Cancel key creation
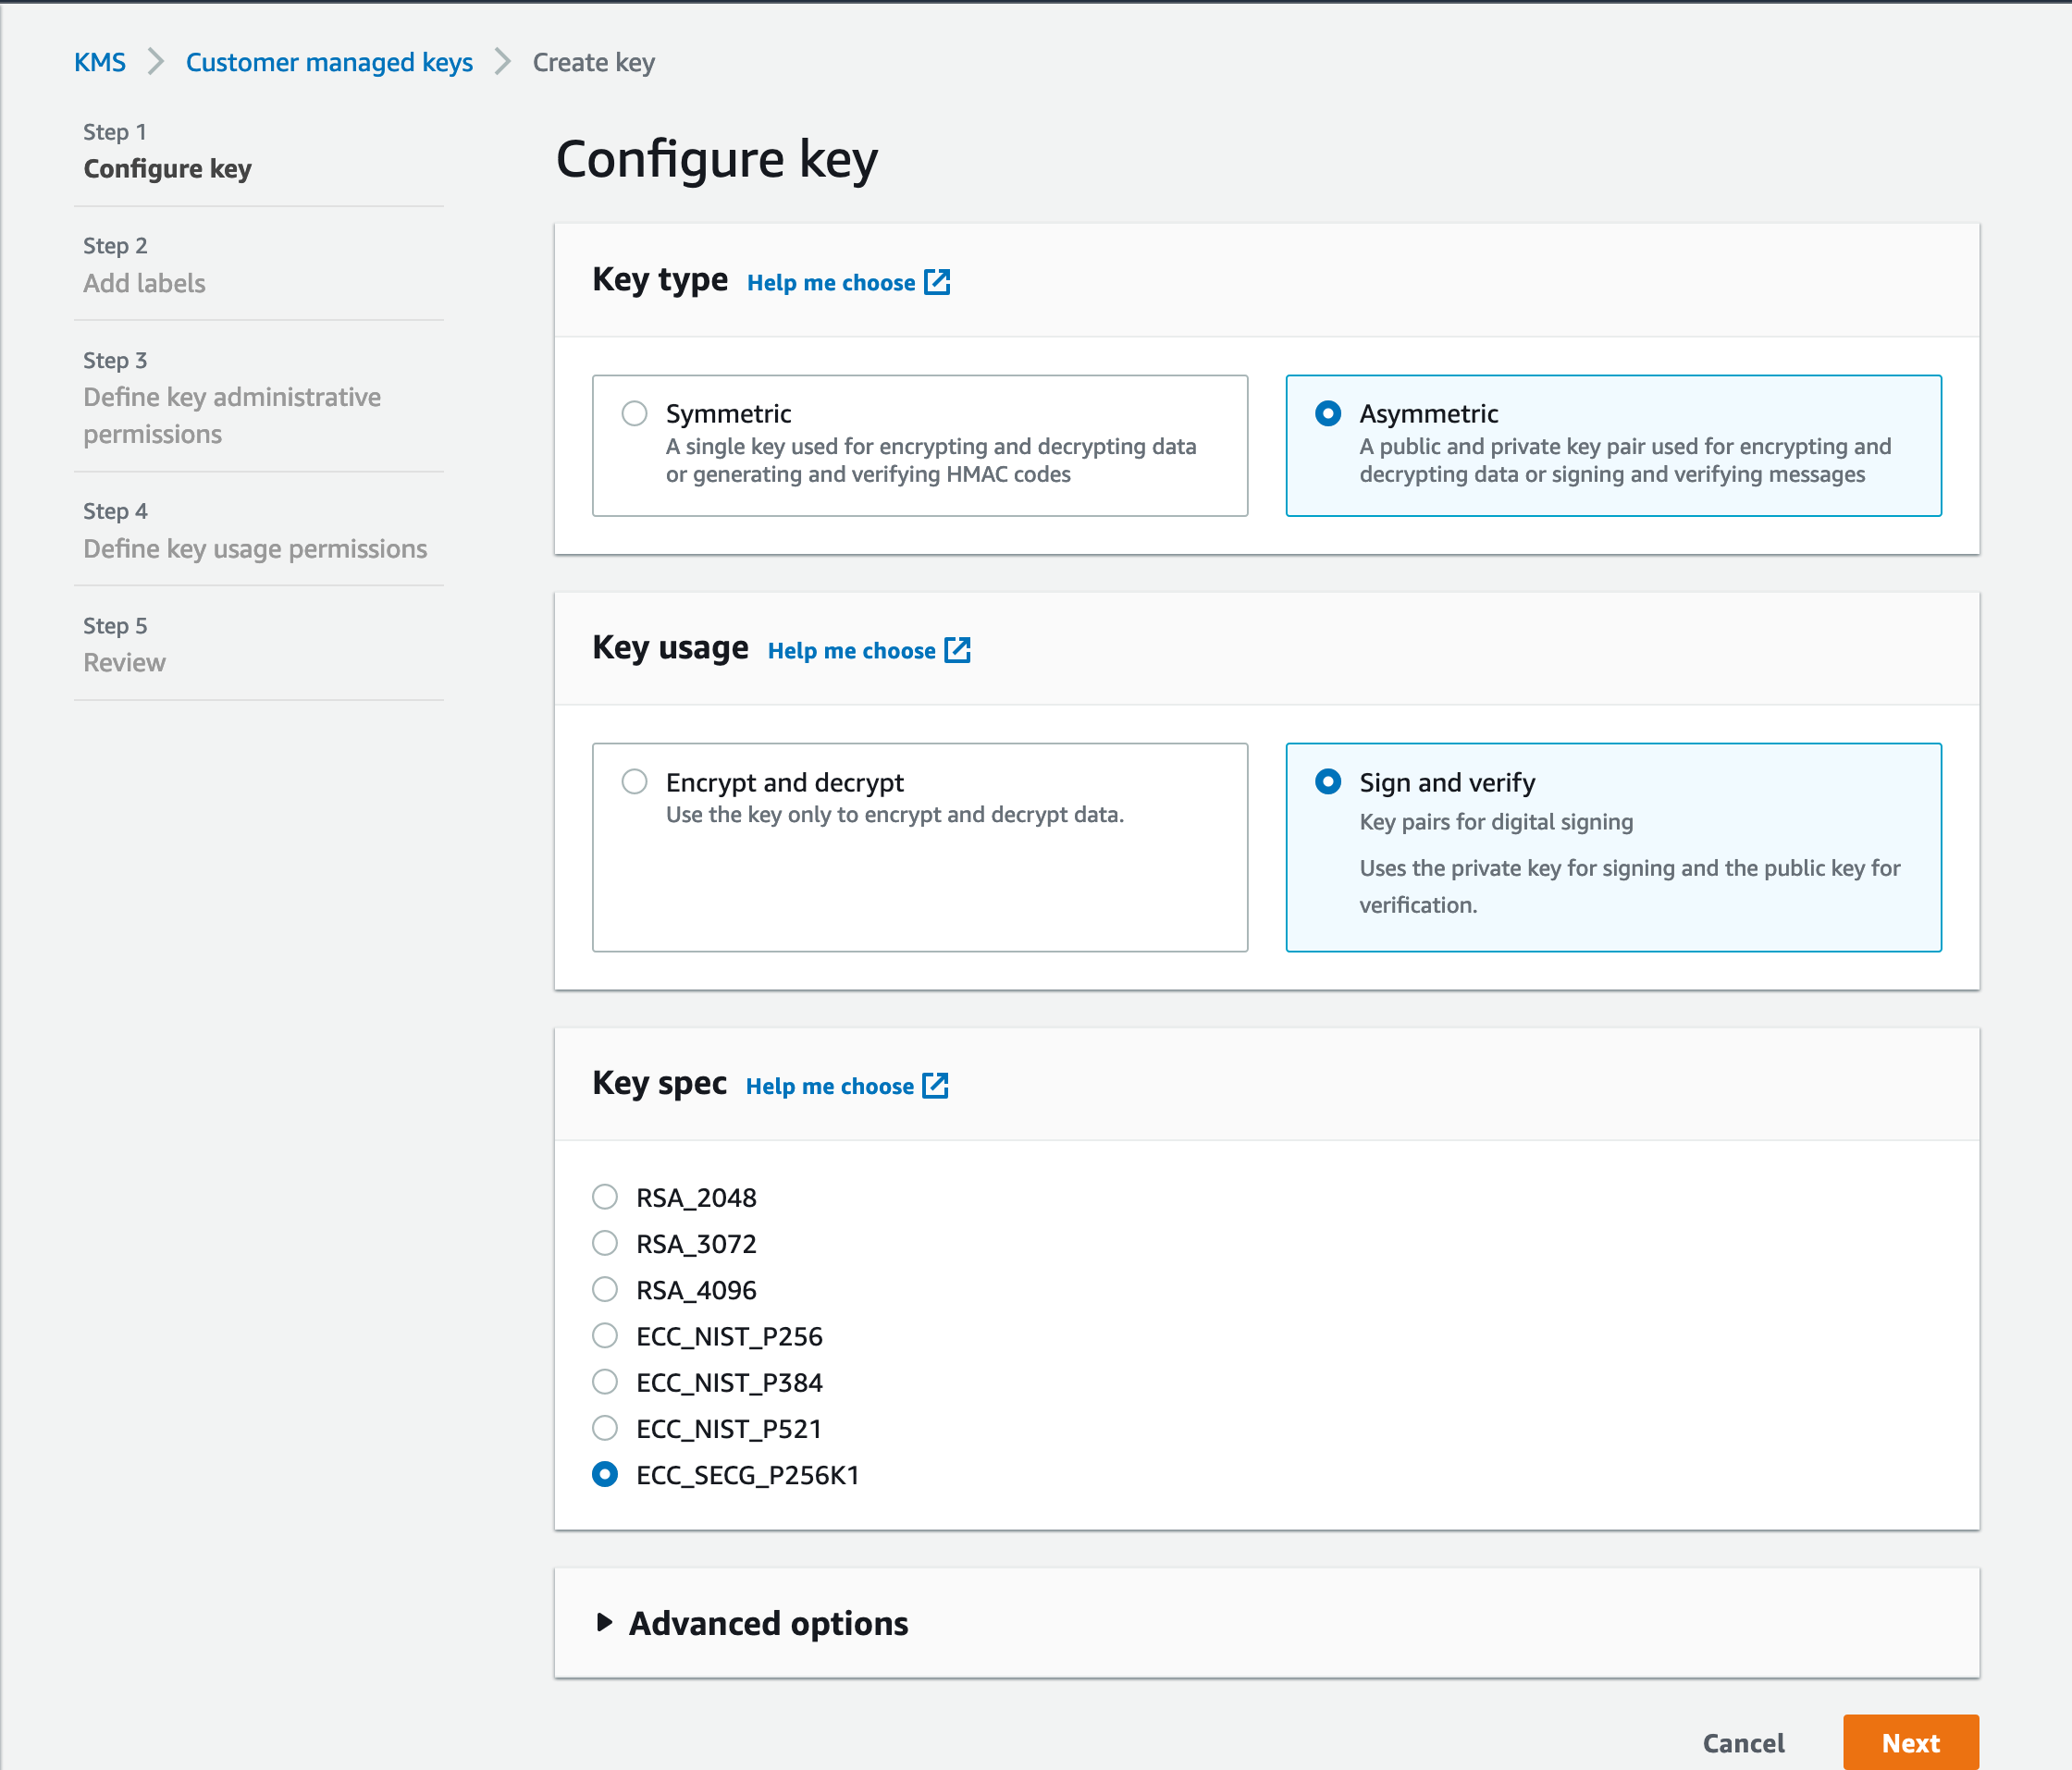The image size is (2072, 1770). click(1743, 1743)
